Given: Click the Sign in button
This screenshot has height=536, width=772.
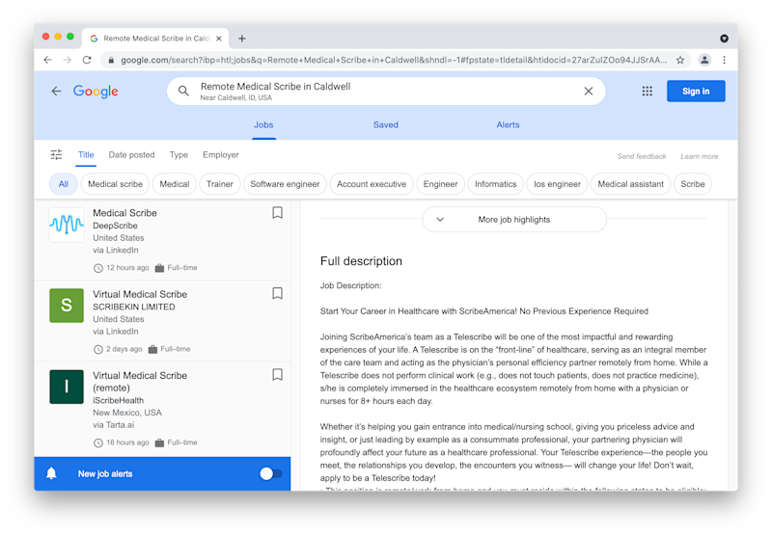Looking at the screenshot, I should point(696,91).
